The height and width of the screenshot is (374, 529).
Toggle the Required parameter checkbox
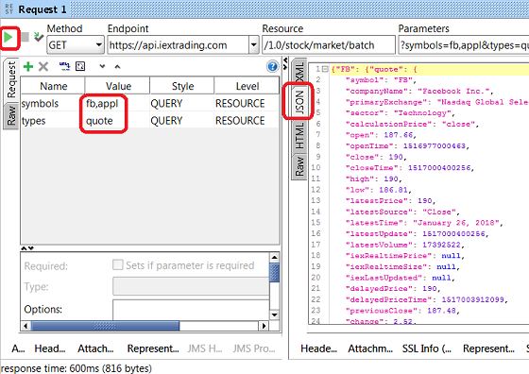117,264
